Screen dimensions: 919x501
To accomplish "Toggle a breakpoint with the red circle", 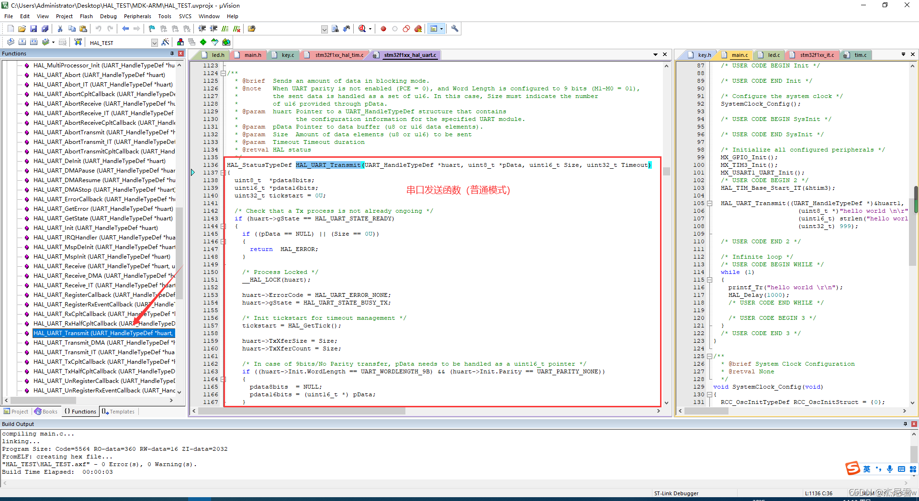I will click(383, 29).
